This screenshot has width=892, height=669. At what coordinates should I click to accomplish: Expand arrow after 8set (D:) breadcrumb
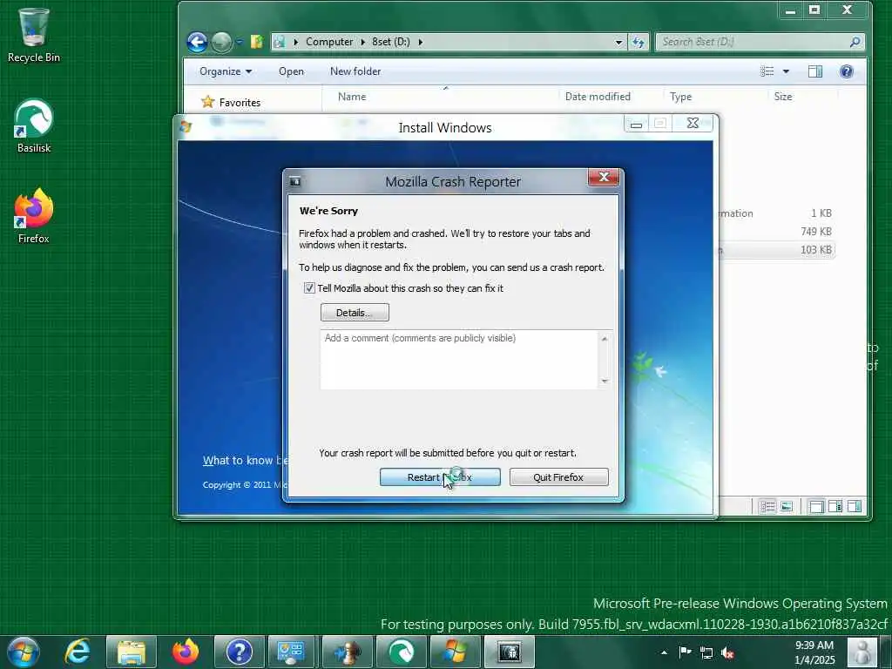(x=421, y=42)
